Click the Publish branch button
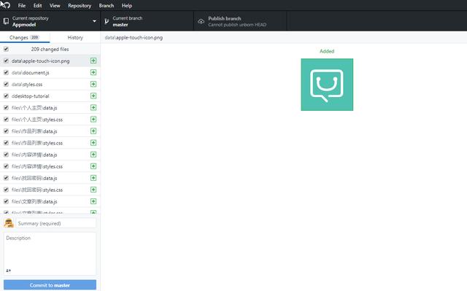467x291 pixels. point(240,21)
